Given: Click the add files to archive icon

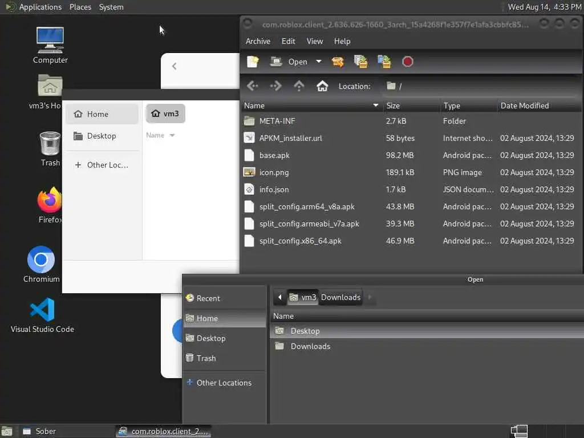Looking at the screenshot, I should pyautogui.click(x=360, y=62).
